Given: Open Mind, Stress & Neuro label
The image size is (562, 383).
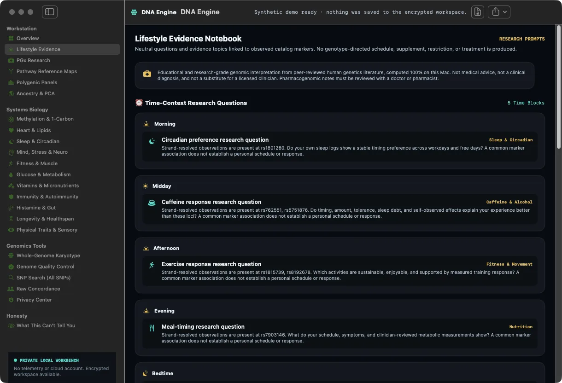Looking at the screenshot, I should point(42,152).
